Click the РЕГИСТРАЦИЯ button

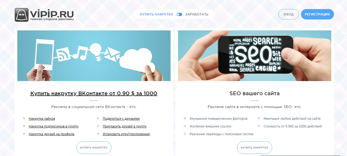tap(317, 14)
